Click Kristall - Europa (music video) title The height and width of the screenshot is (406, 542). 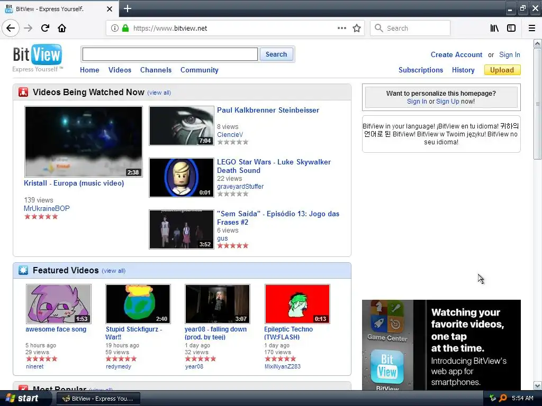coord(74,183)
